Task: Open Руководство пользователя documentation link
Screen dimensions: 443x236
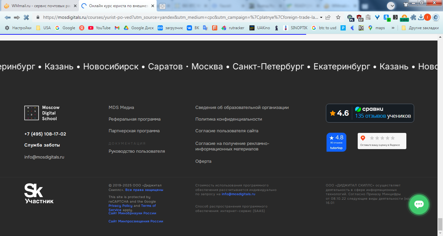Action: pyautogui.click(x=137, y=151)
